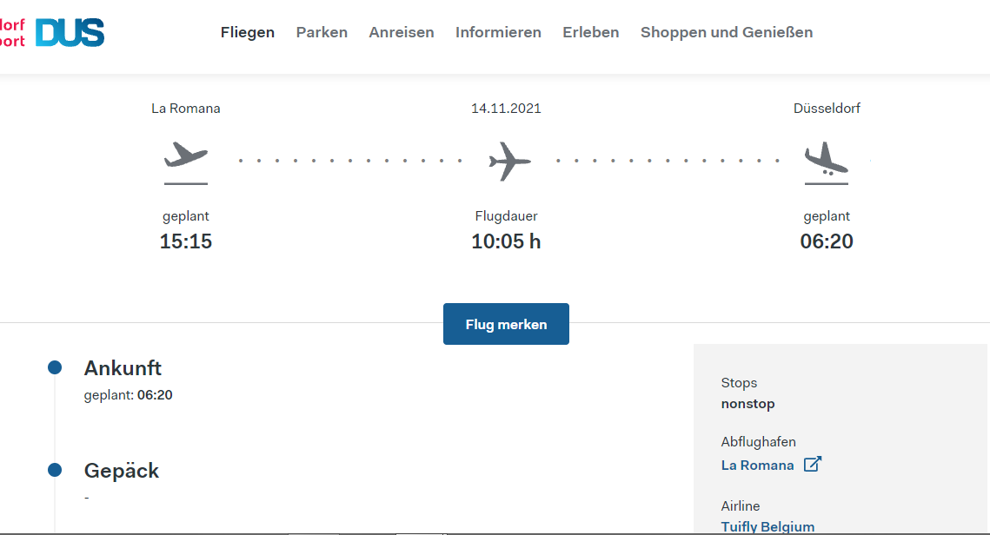Screen dimensions: 990x535
Task: Click the in-flight airplane icon above Flugdauer
Action: (x=509, y=162)
